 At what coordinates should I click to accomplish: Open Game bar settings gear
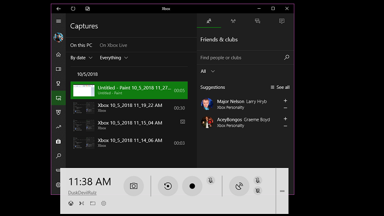(104, 203)
